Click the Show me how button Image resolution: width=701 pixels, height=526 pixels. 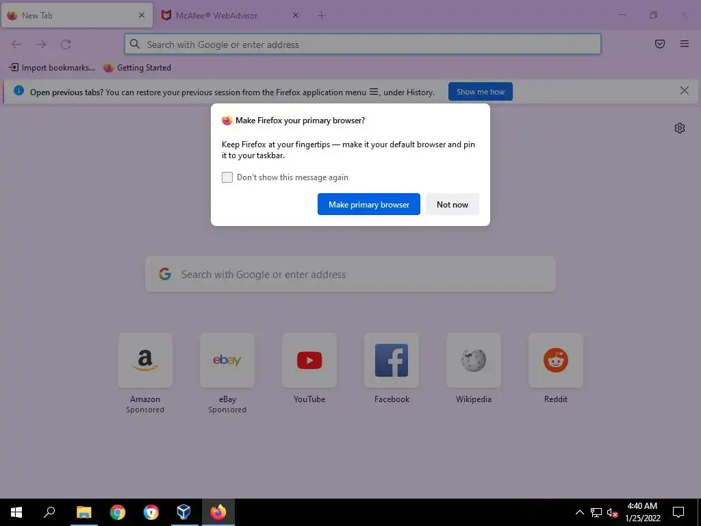coord(480,92)
